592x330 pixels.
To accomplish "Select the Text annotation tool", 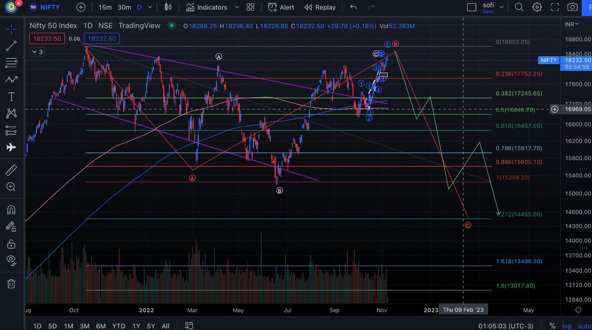I will [11, 96].
